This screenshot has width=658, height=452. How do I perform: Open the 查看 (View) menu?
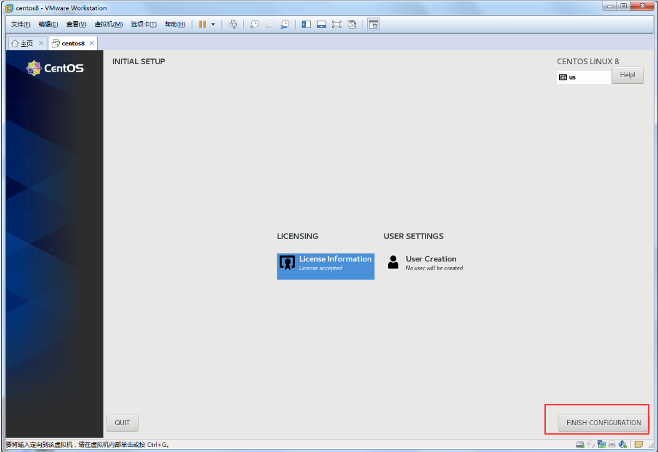[x=76, y=24]
